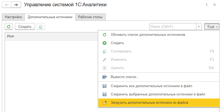Choose Изменить from the menu
The height and width of the screenshot is (112, 220).
pos(158,60)
